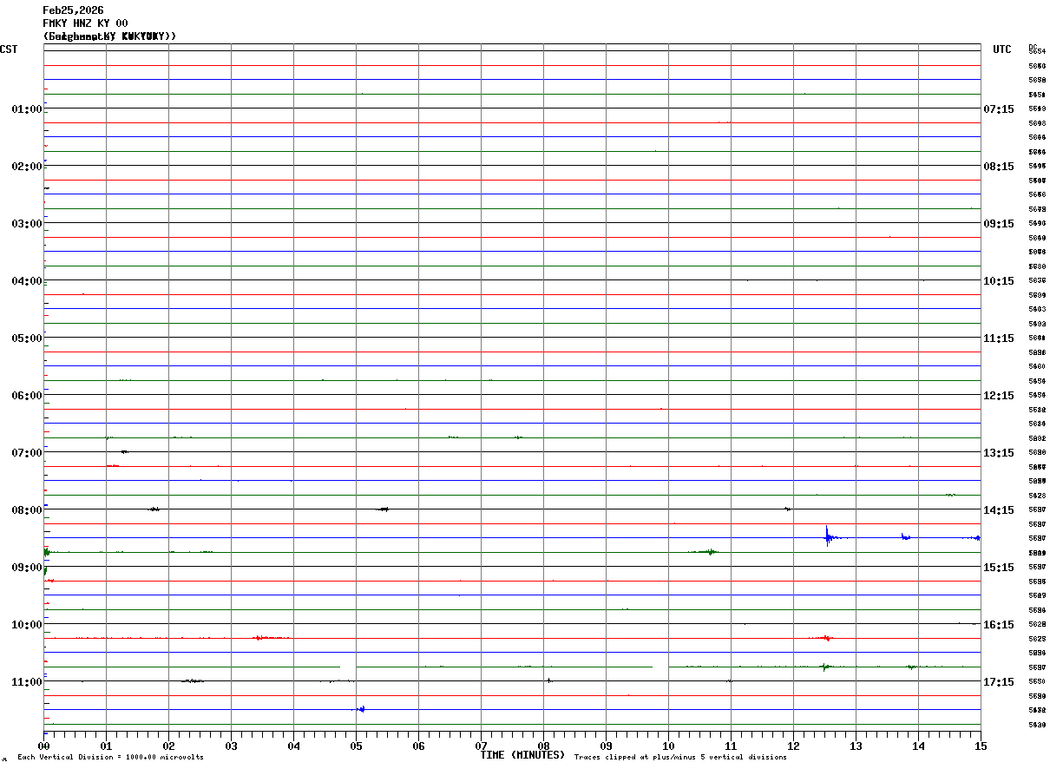Click the traces clipped footnote text
The image size is (1050, 769).
(680, 758)
